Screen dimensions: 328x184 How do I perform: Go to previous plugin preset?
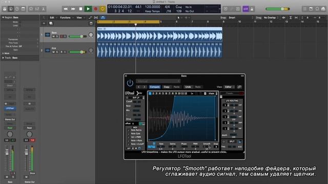tap(139, 87)
